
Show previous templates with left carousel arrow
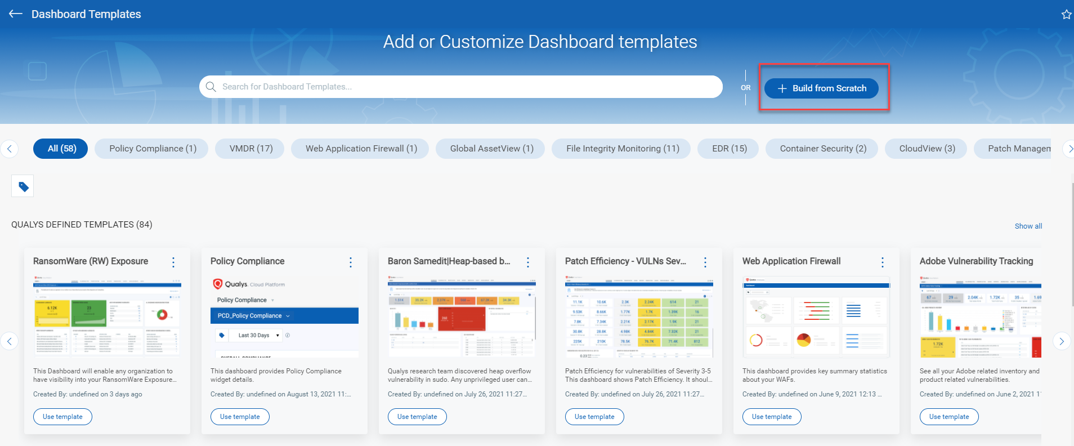point(10,341)
